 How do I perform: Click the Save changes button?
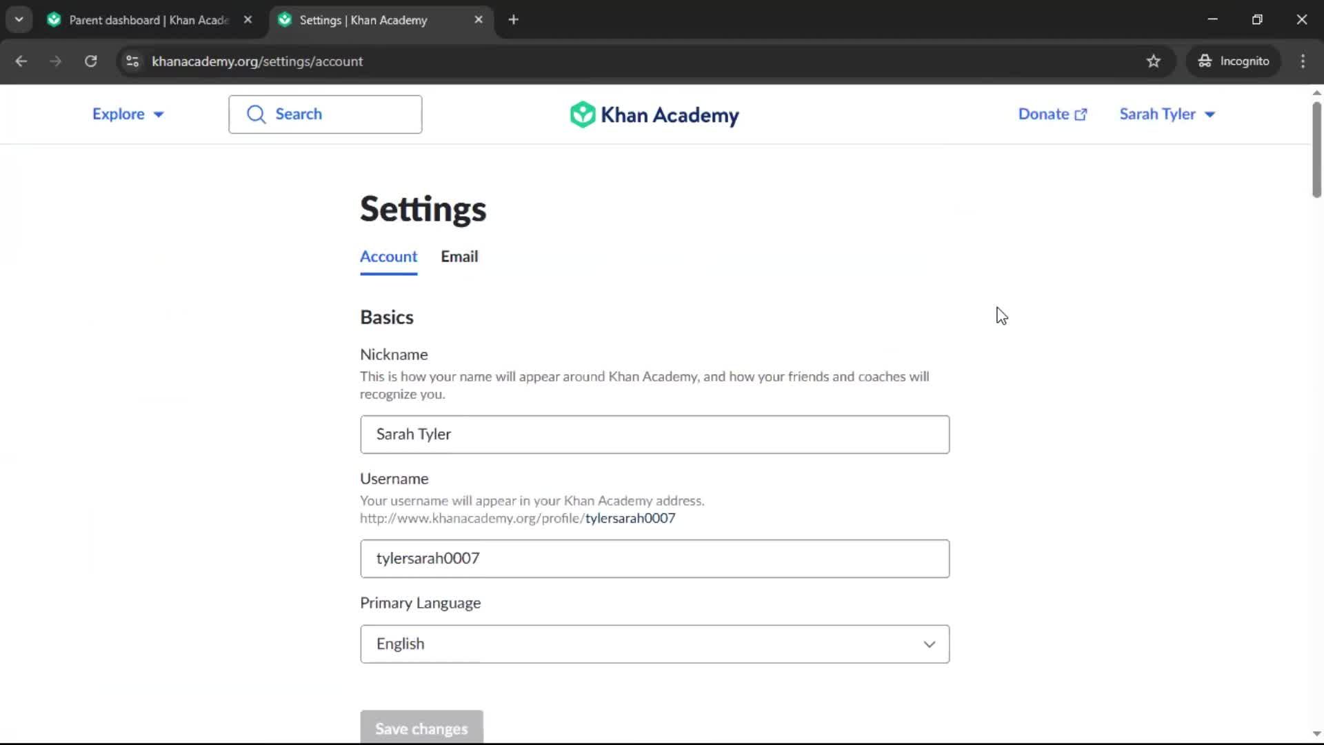coord(421,727)
